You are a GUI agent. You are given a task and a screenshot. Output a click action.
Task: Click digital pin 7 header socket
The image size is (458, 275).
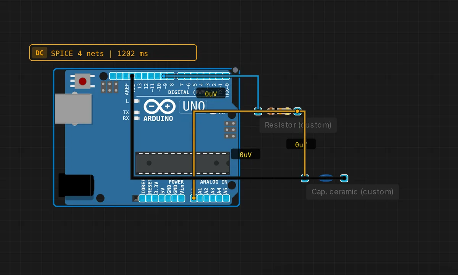pos(181,76)
